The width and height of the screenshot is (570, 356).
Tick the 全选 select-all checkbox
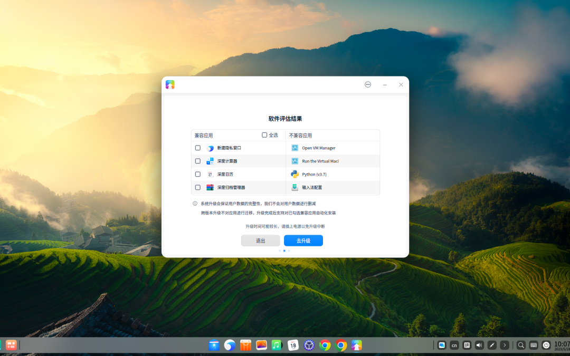tap(264, 135)
